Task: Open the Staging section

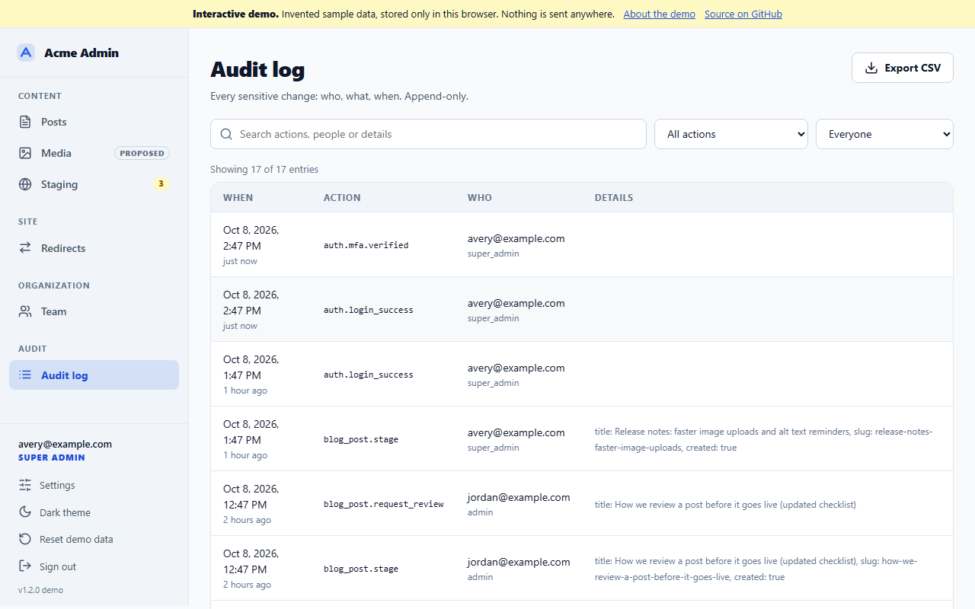Action: pos(94,184)
